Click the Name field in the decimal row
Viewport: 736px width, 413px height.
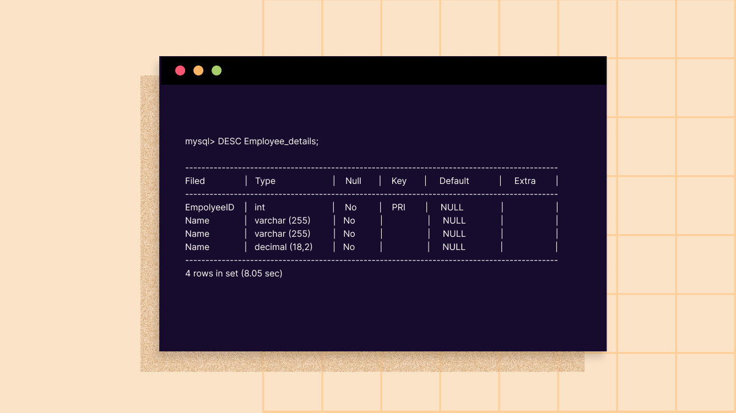[197, 247]
